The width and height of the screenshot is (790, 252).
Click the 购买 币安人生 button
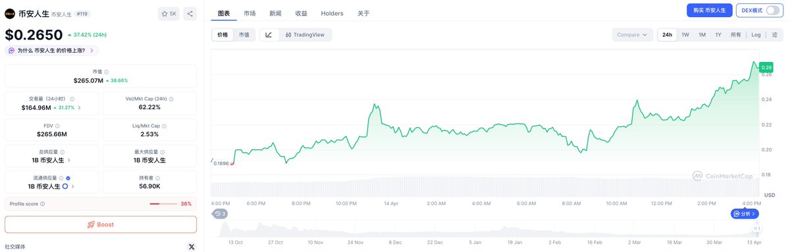(709, 11)
